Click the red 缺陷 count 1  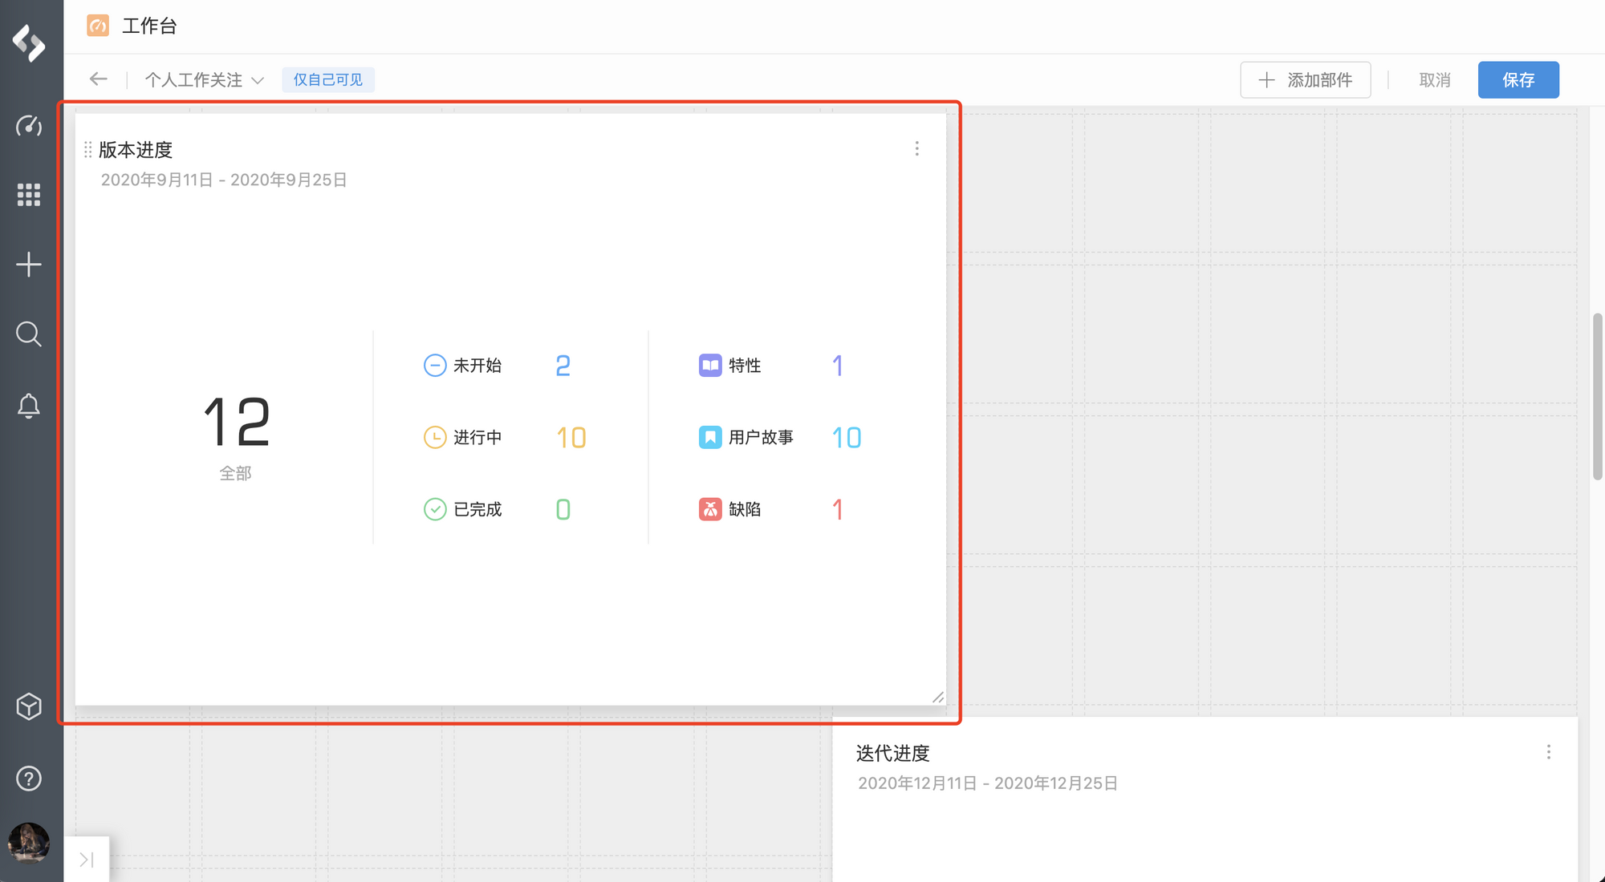click(x=838, y=510)
